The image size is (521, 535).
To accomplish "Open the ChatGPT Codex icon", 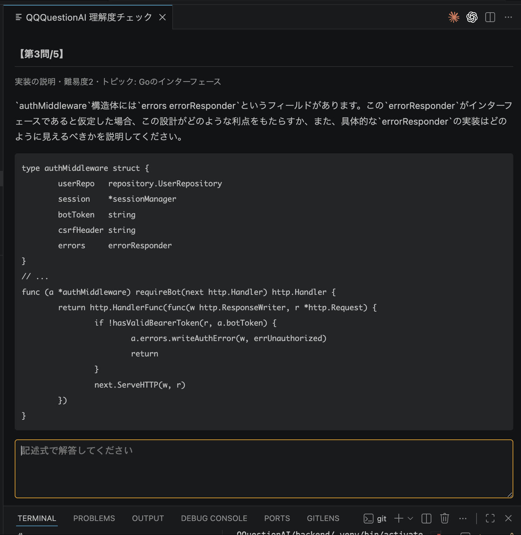I will [x=472, y=17].
